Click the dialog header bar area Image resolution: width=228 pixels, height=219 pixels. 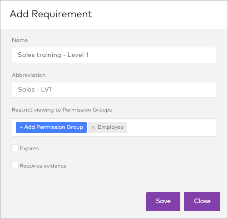(159, 15)
